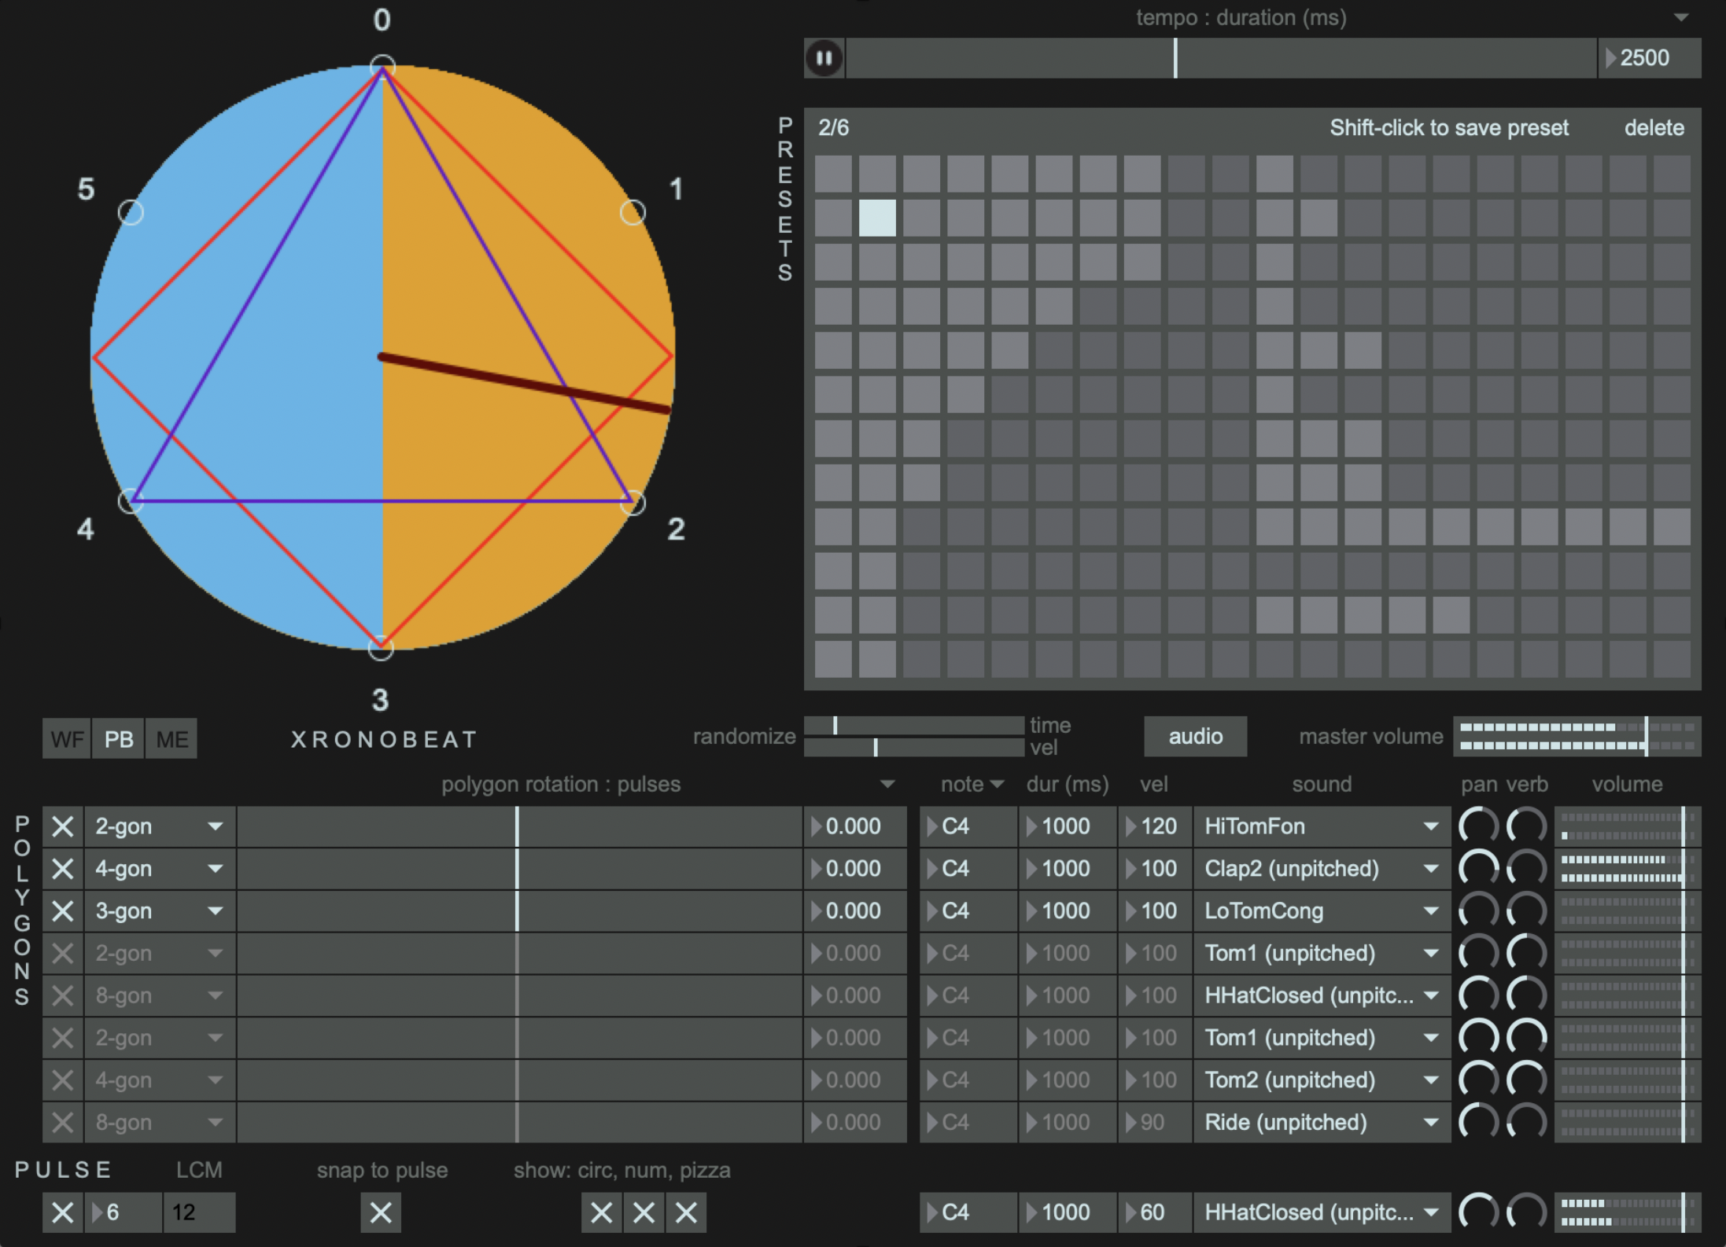Viewport: 1726px width, 1247px height.
Task: Click the audio button
Action: [x=1195, y=736]
